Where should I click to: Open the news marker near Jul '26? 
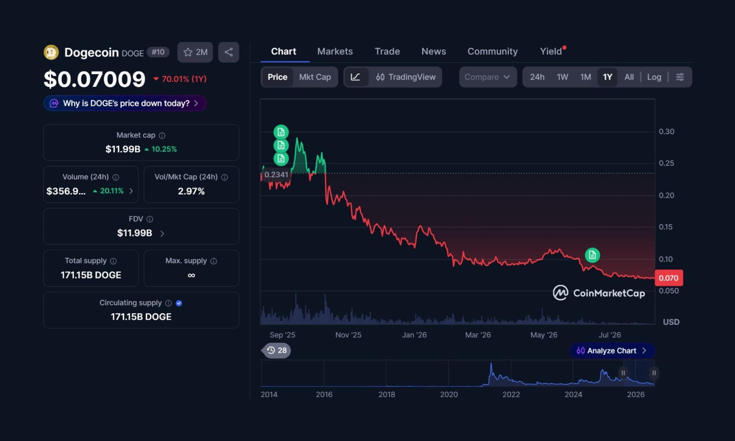click(592, 255)
